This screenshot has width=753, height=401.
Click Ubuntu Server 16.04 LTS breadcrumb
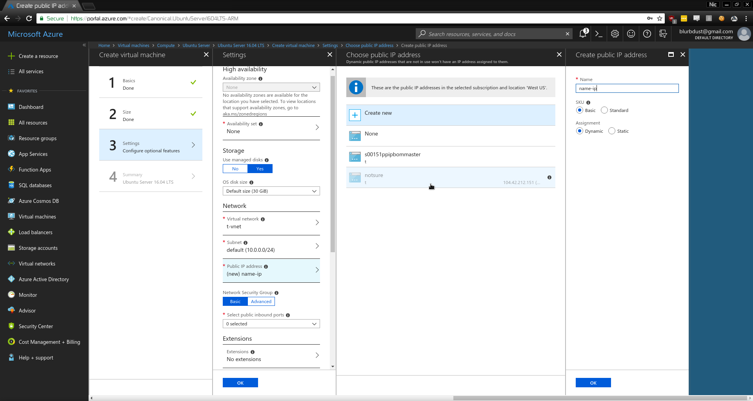coord(241,45)
